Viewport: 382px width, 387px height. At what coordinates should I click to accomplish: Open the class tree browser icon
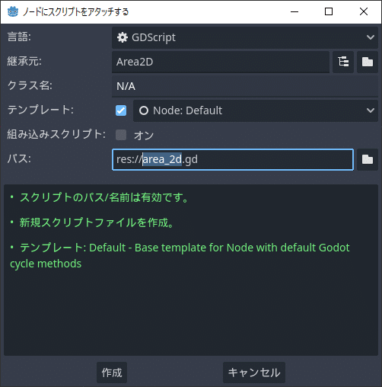[x=343, y=62]
